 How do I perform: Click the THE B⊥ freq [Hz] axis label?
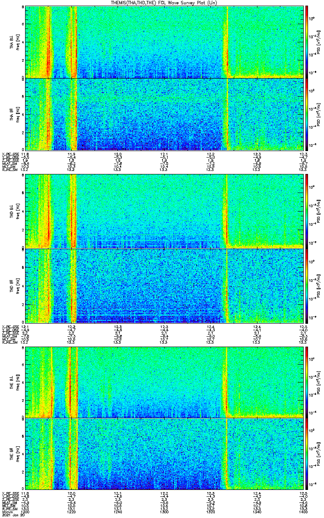point(19,382)
